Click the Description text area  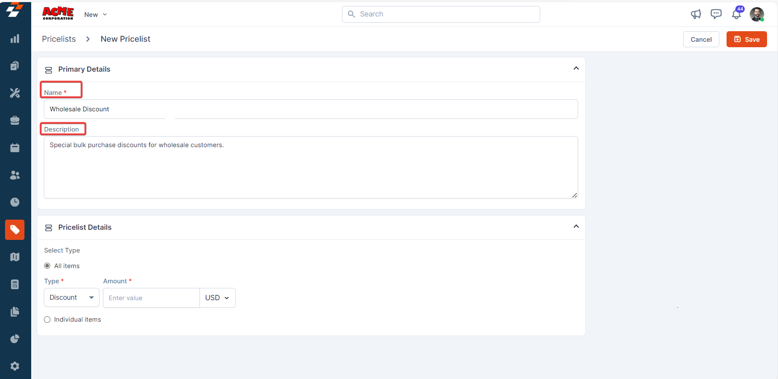click(311, 167)
